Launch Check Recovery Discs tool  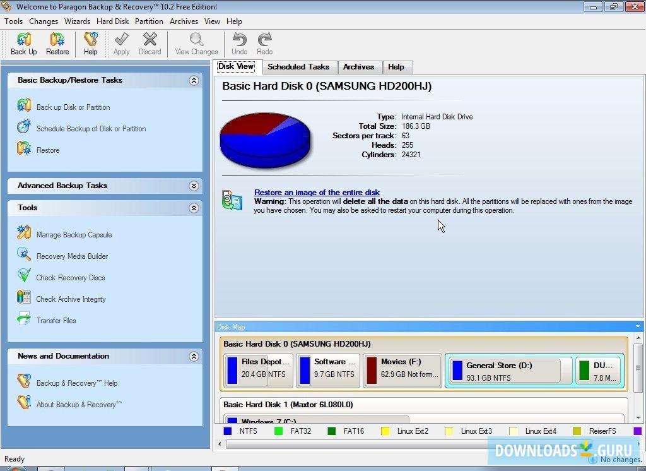coord(69,277)
